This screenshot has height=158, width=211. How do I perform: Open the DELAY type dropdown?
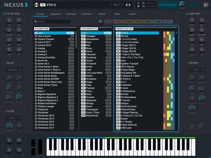(x=14, y=70)
